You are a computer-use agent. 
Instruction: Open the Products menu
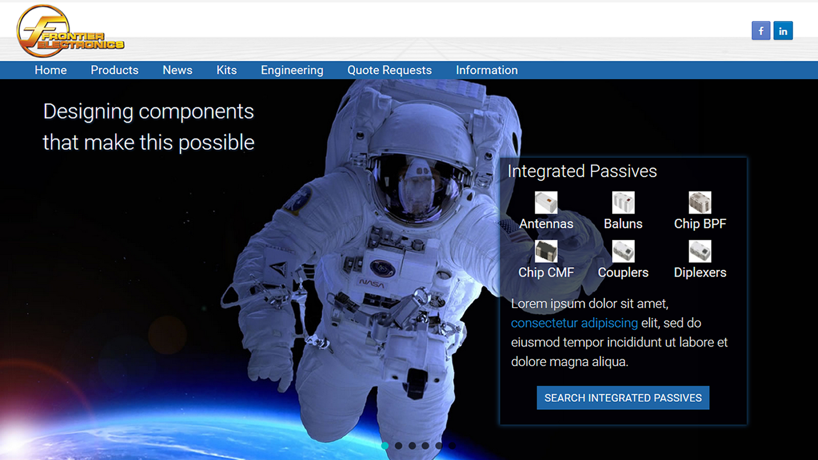tap(115, 70)
